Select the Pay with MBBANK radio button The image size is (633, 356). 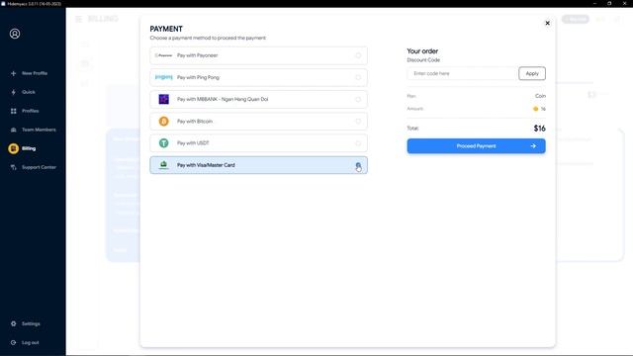pos(358,99)
